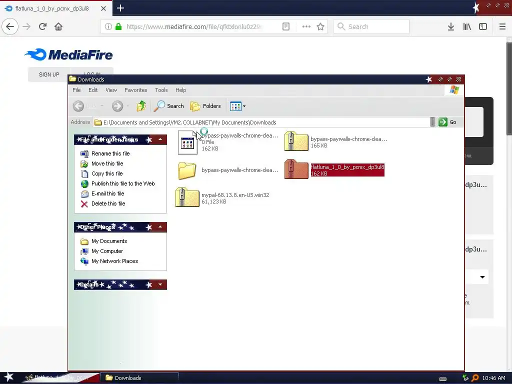Click the Up folder toolbar icon
The width and height of the screenshot is (512, 384).
[141, 106]
